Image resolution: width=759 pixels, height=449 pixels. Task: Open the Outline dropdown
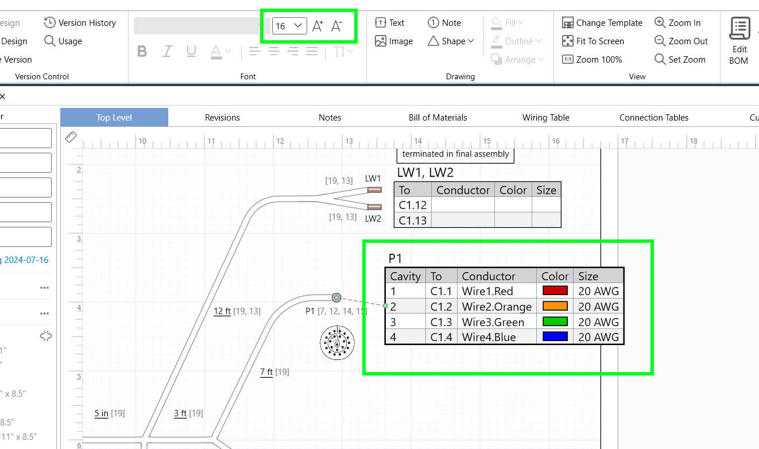tap(539, 41)
